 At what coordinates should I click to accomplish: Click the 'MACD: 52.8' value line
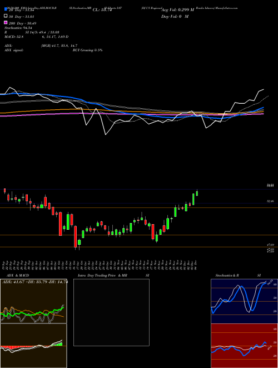coord(14,37)
